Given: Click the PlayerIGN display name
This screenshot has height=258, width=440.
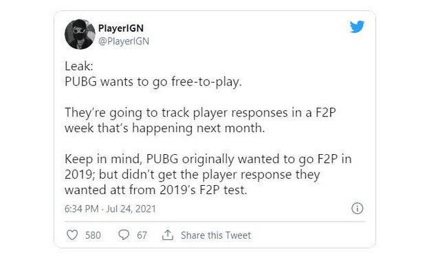Looking at the screenshot, I should (x=121, y=28).
